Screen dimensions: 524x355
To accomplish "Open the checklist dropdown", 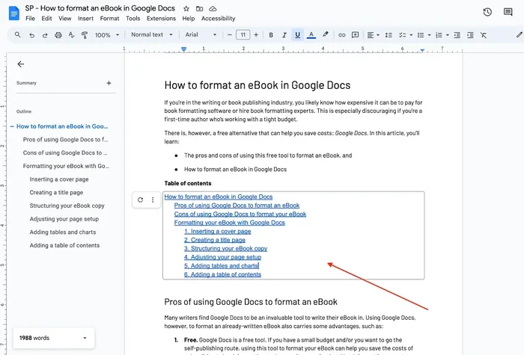I will point(406,35).
